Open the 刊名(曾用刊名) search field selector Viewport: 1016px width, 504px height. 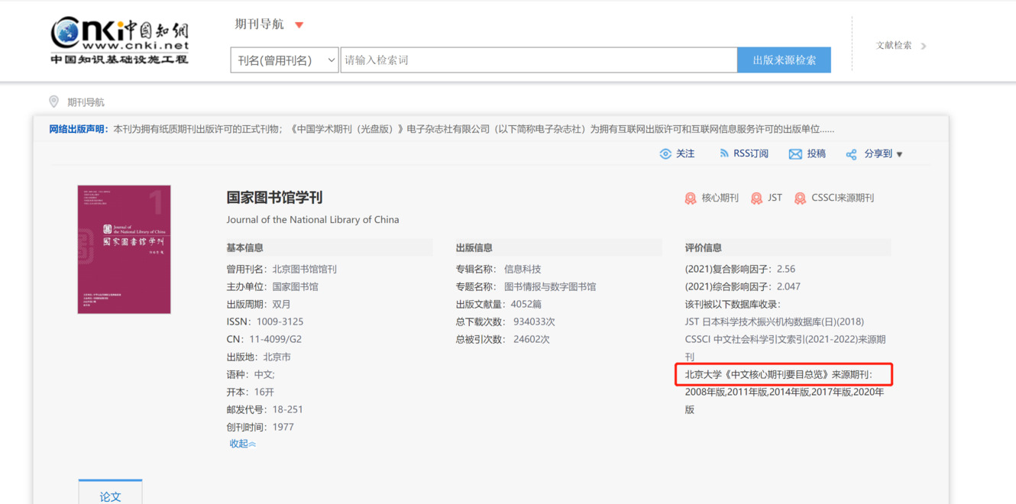(x=284, y=60)
